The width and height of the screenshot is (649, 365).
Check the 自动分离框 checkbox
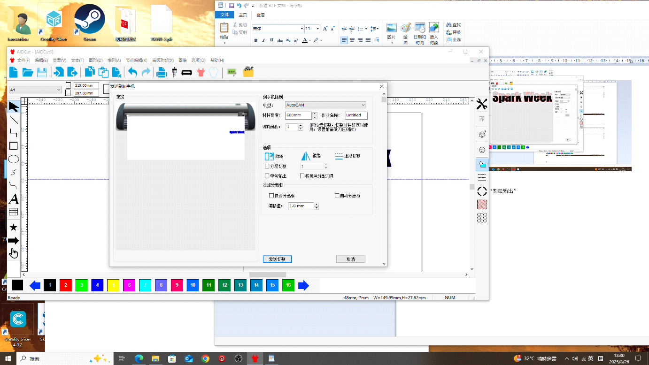pos(337,195)
